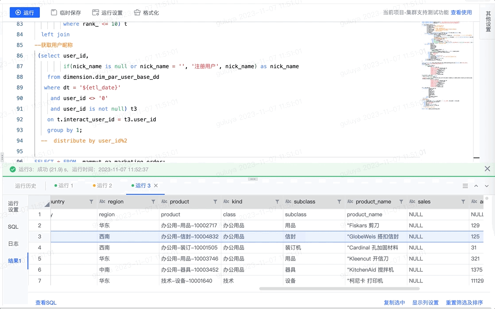Screen dimensions: 495x309
Task: Click line number 89 in editor
Action: tap(19, 87)
